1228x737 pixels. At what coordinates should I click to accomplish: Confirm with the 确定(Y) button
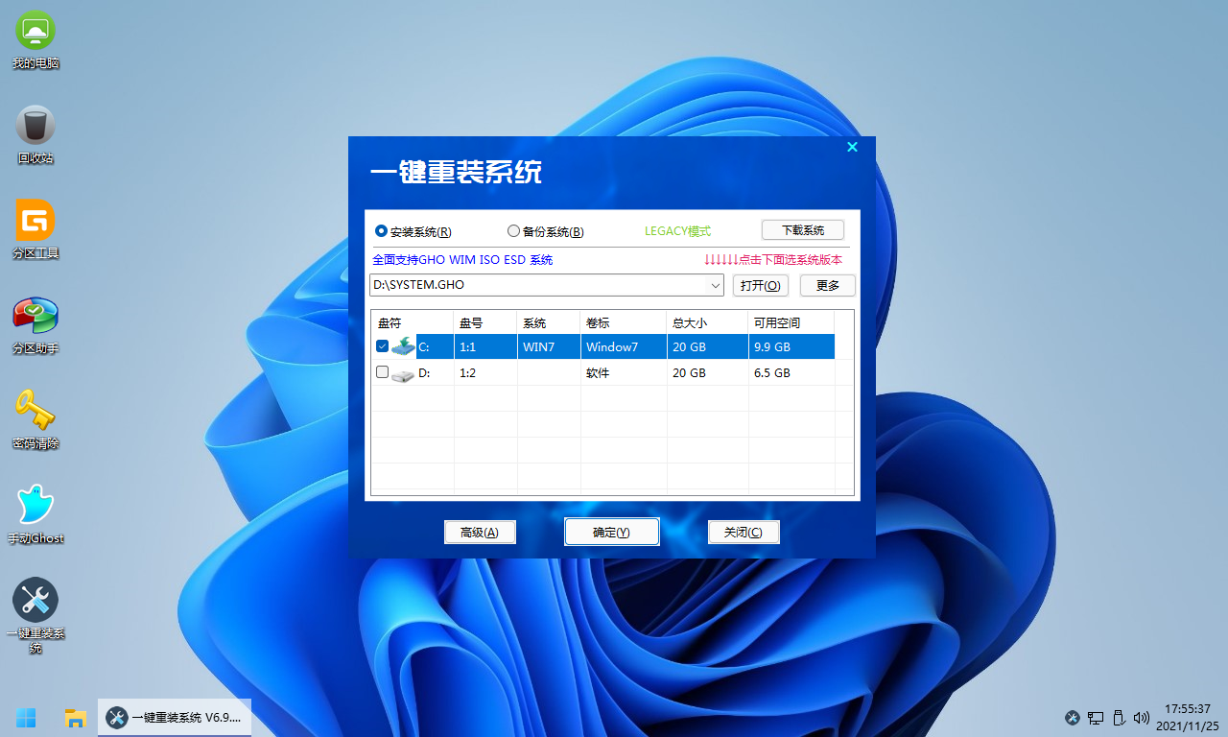click(611, 532)
